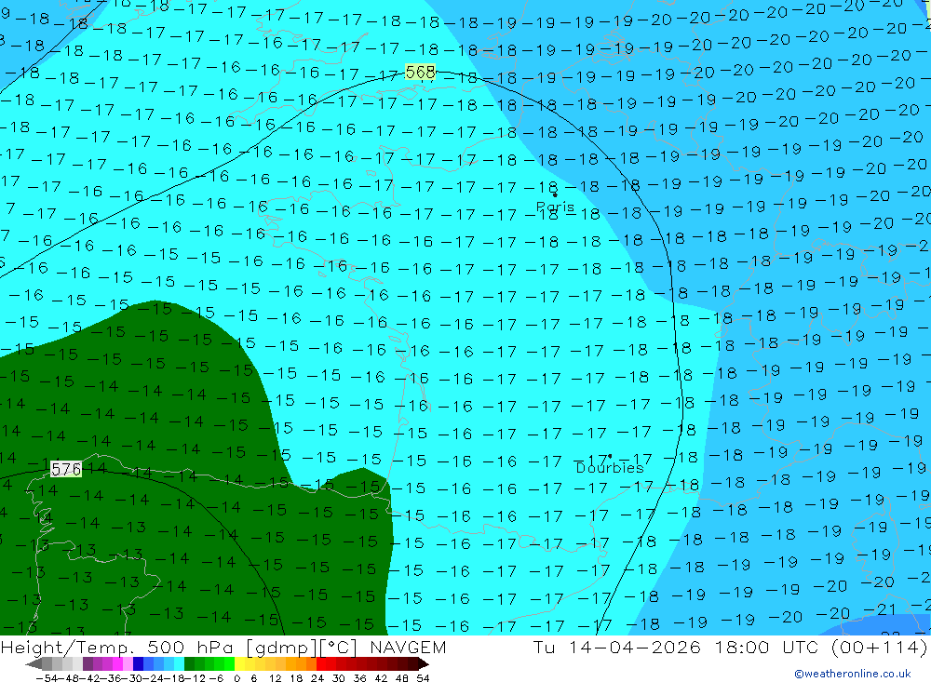Pick the yellow legend swatch above 0
931x682 pixels.
pos(239,664)
